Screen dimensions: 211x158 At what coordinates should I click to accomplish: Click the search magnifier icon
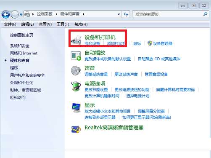[205, 14]
